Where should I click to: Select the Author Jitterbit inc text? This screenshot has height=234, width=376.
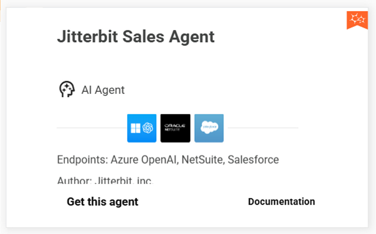click(105, 180)
